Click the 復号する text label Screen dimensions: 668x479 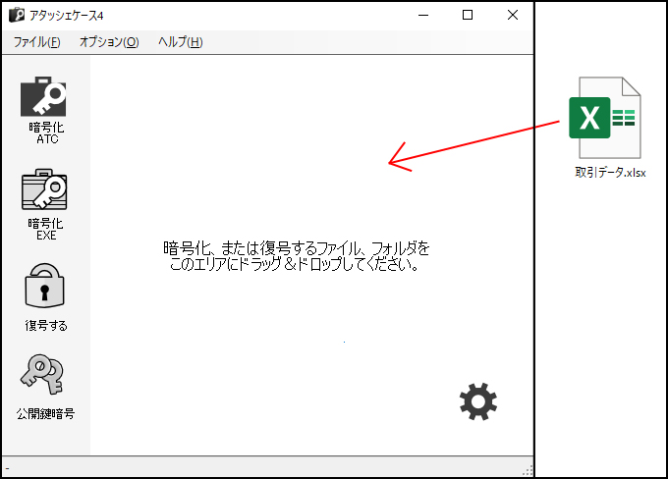(x=46, y=325)
